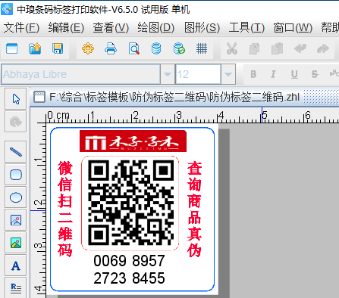Select the rounded rectangle tool
The width and height of the screenshot is (339, 298).
coord(16,175)
